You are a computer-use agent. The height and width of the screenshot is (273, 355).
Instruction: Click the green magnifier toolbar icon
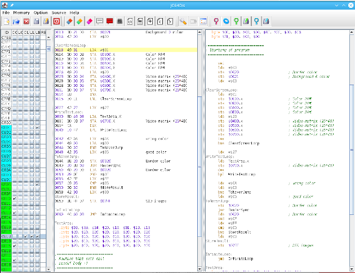(x=237, y=21)
